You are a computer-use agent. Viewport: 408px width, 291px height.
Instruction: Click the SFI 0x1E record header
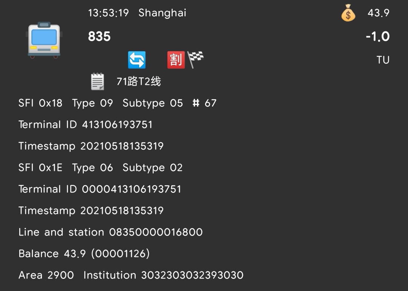40,168
